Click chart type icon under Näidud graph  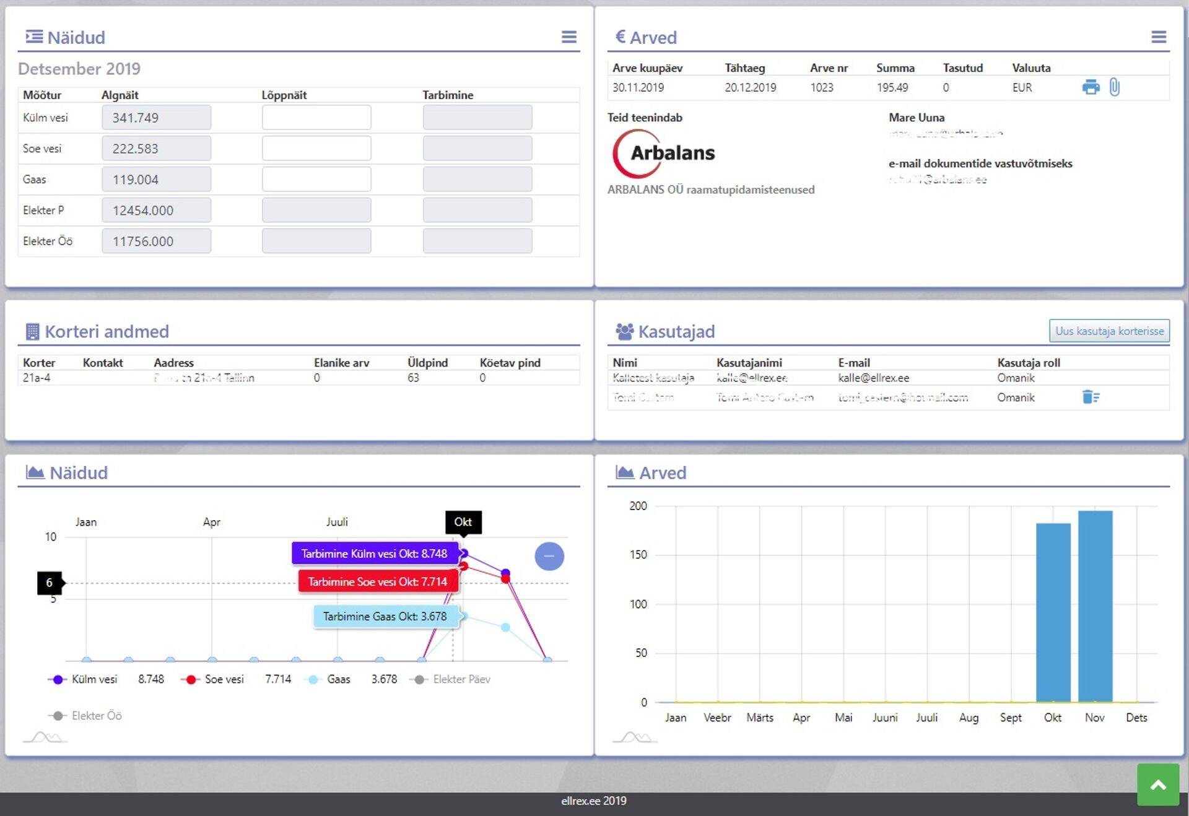click(45, 737)
